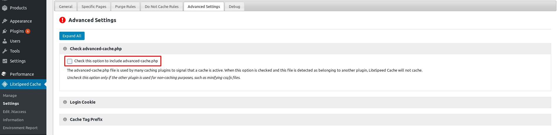The height and width of the screenshot is (135, 557).
Task: Click the Performance cube icon
Action: coord(4,74)
